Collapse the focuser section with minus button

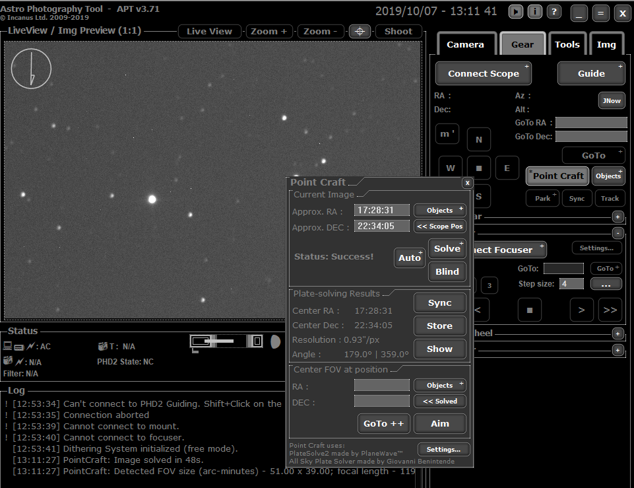[x=618, y=233]
